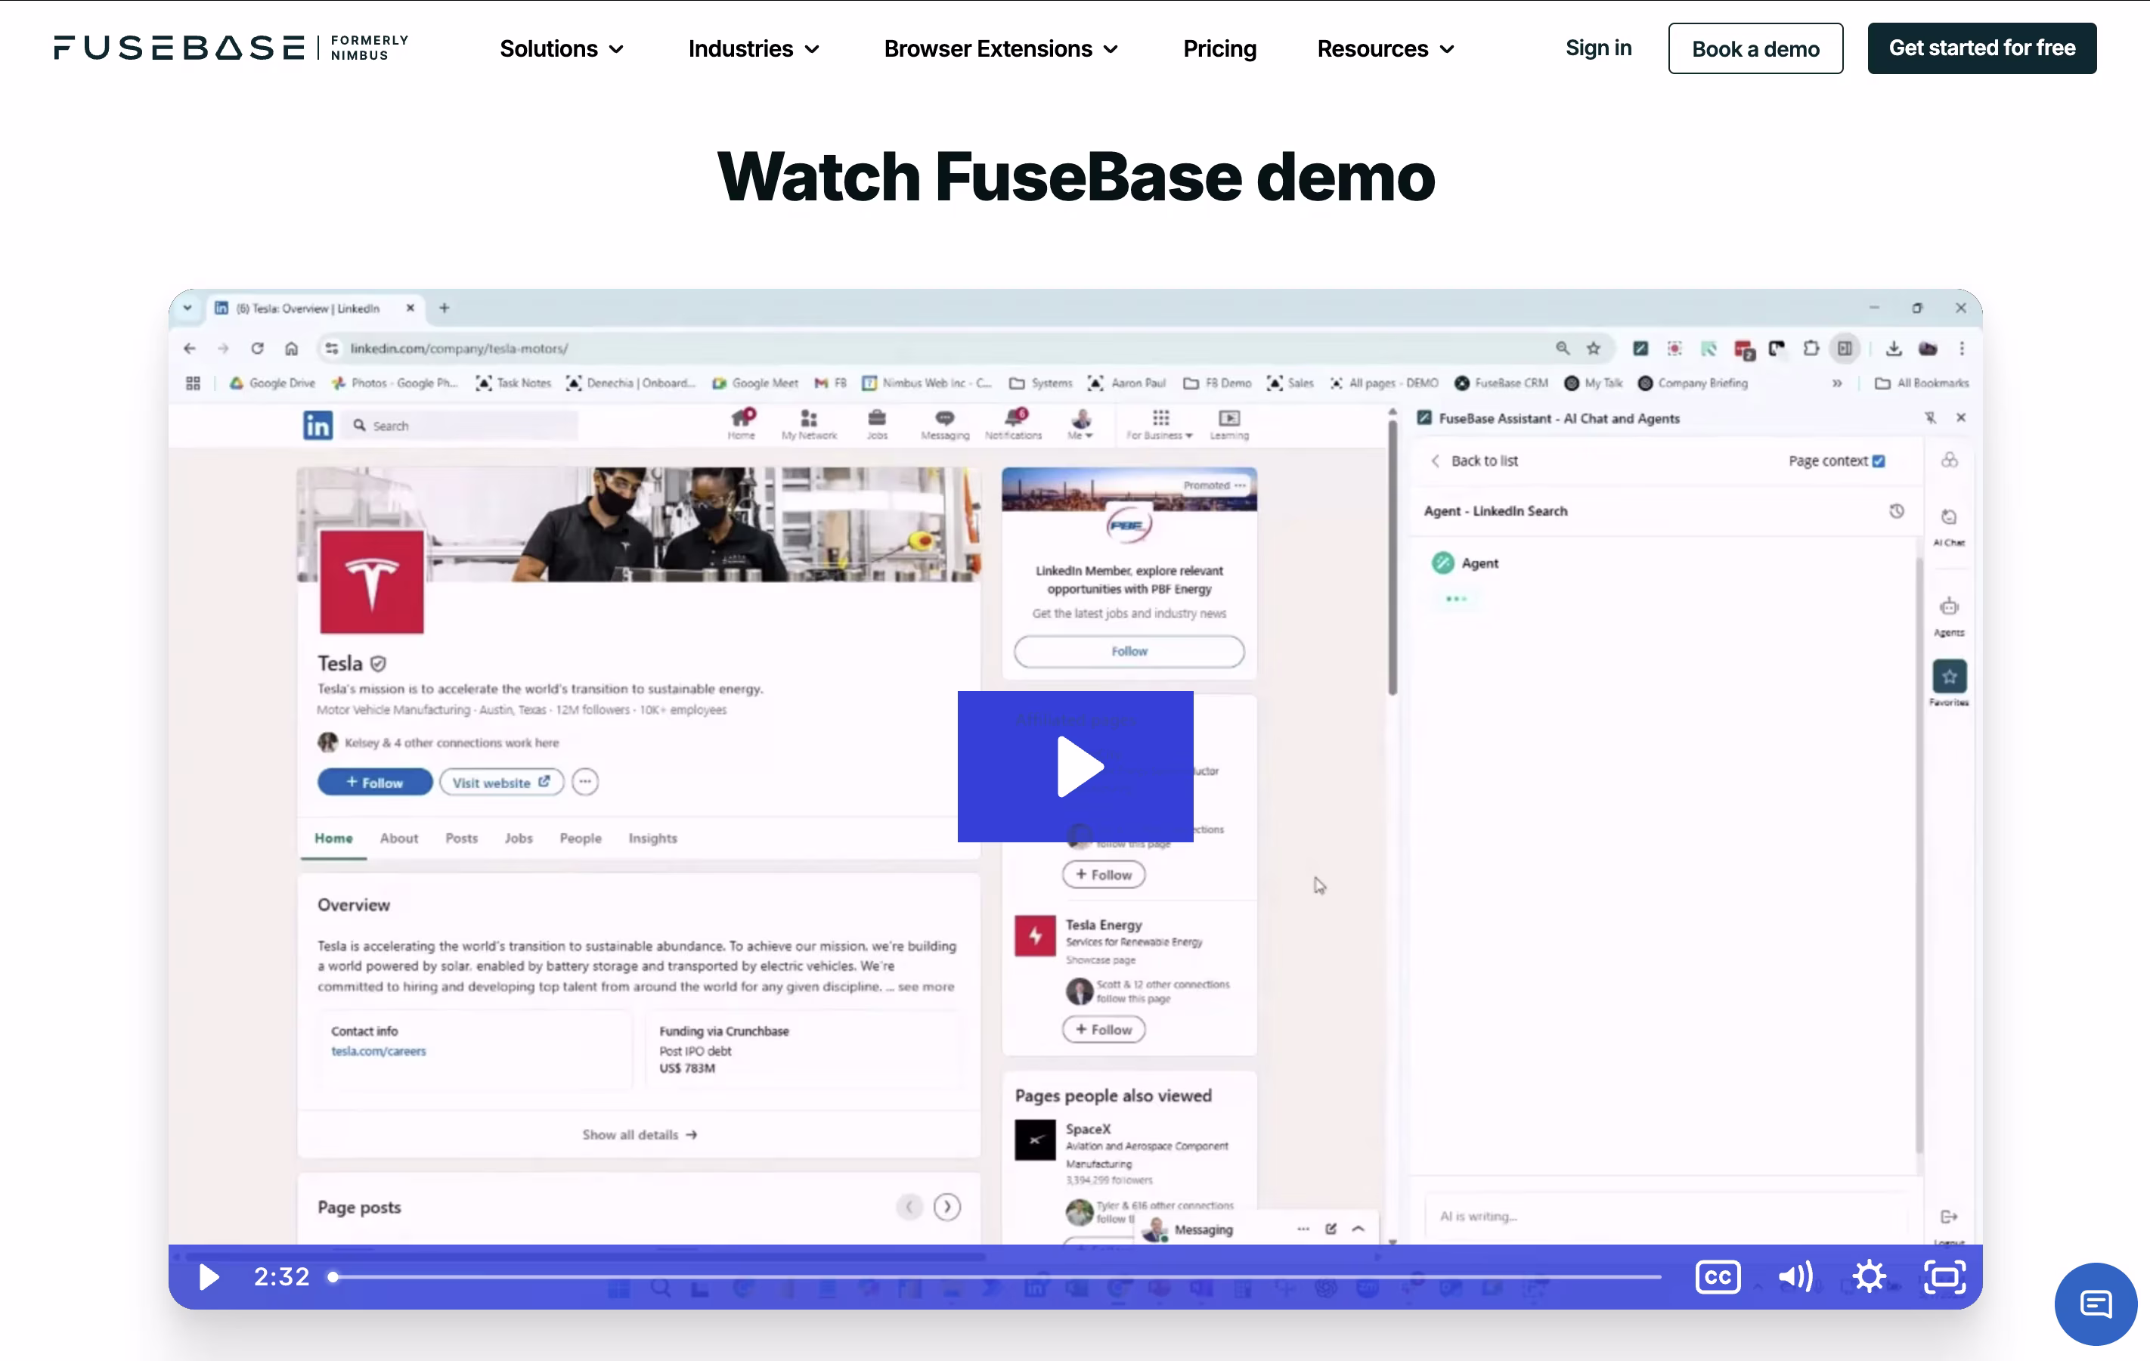This screenshot has height=1361, width=2150.
Task: Expand the Solutions dropdown menu
Action: point(561,48)
